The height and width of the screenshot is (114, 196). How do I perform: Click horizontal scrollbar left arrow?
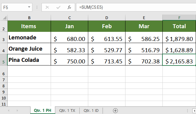click(x=194, y=111)
